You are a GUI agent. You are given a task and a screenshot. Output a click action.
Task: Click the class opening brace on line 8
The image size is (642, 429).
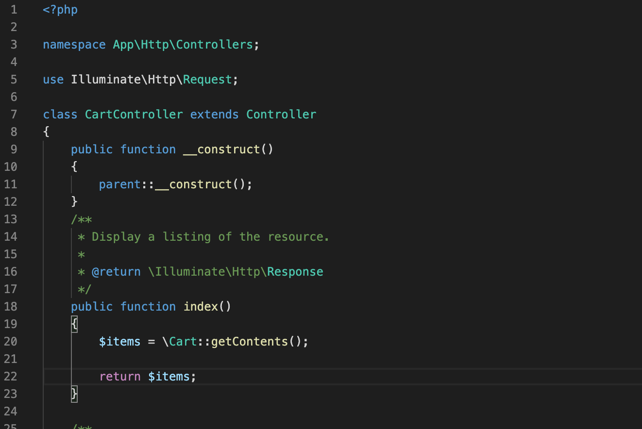46,132
